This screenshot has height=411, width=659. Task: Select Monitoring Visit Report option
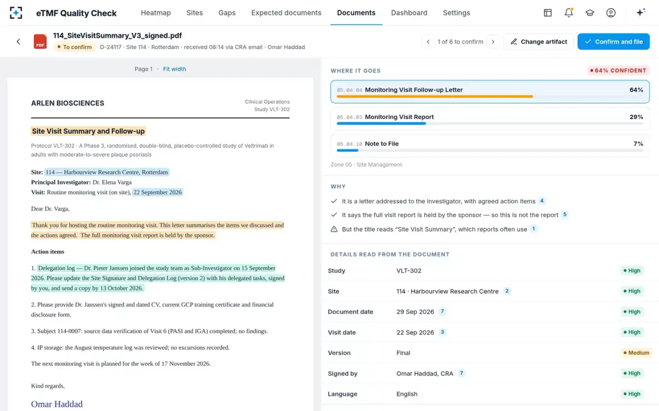pos(490,118)
